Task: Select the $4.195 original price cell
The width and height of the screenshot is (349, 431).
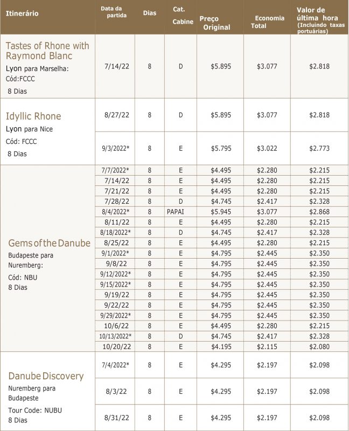Action: pyautogui.click(x=221, y=346)
